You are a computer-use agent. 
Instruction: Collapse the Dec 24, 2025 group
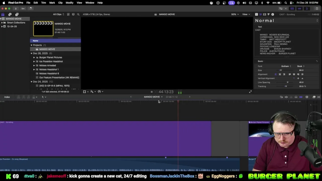(31, 82)
